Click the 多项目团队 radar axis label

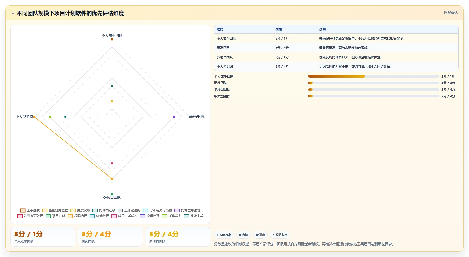click(112, 197)
